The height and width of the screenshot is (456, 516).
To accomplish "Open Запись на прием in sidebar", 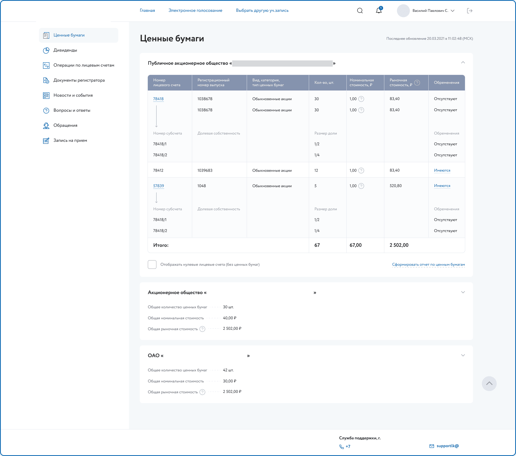I will coord(70,140).
